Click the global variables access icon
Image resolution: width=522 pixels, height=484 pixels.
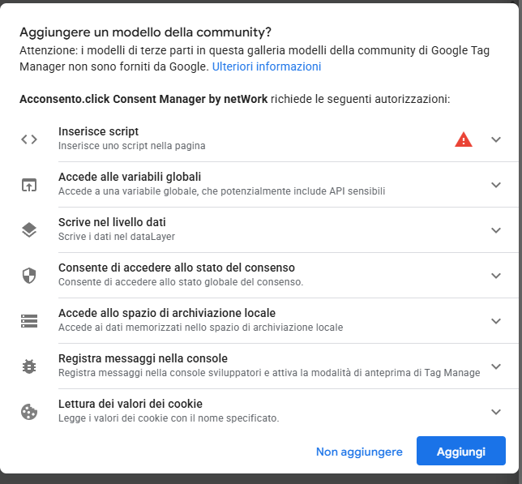pyautogui.click(x=29, y=185)
